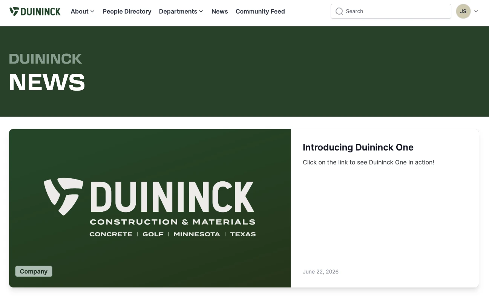The height and width of the screenshot is (301, 489).
Task: Expand the Departments dropdown menu
Action: 181,11
